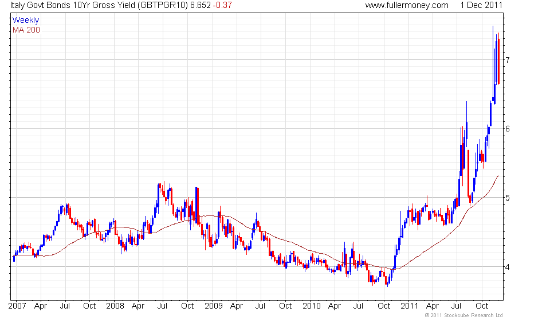Image resolution: width=550 pixels, height=320 pixels.
Task: Open the 'www.fullermoney.com' text
Action: [x=407, y=6]
